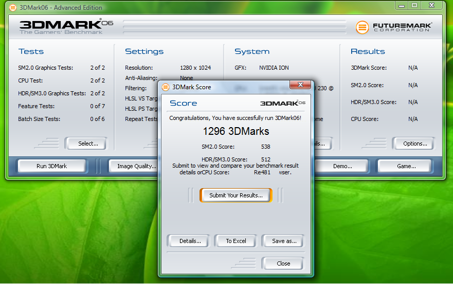The width and height of the screenshot is (453, 284).
Task: Click the CPU Score N/A result
Action: 413,119
